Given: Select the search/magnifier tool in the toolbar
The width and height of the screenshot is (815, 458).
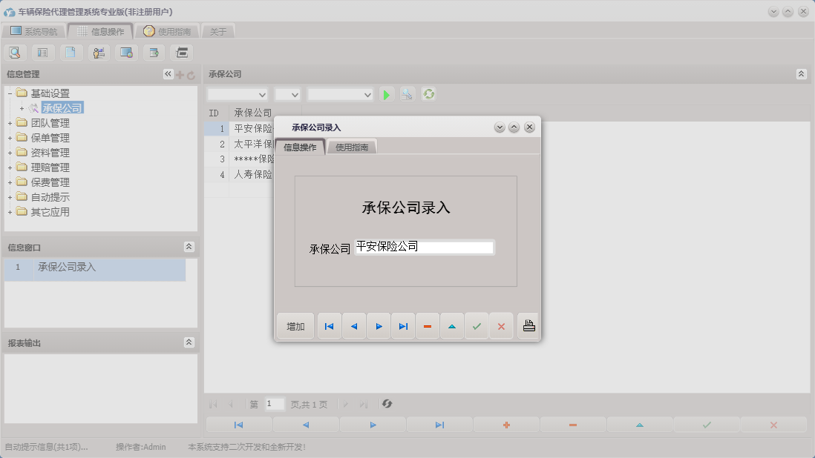Looking at the screenshot, I should pyautogui.click(x=15, y=53).
